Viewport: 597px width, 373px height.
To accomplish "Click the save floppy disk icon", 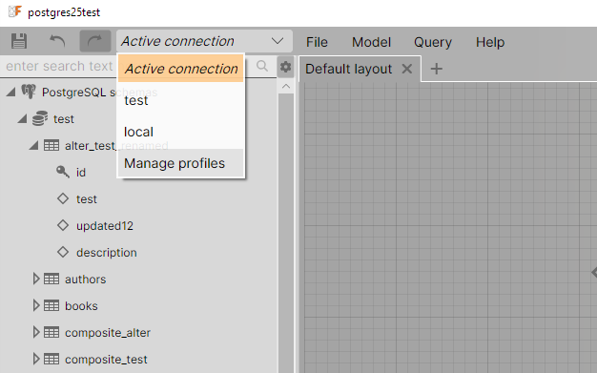I will [x=19, y=41].
